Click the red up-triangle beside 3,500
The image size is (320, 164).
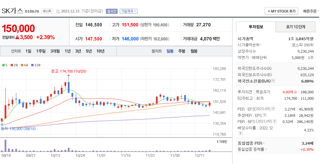click(17, 37)
